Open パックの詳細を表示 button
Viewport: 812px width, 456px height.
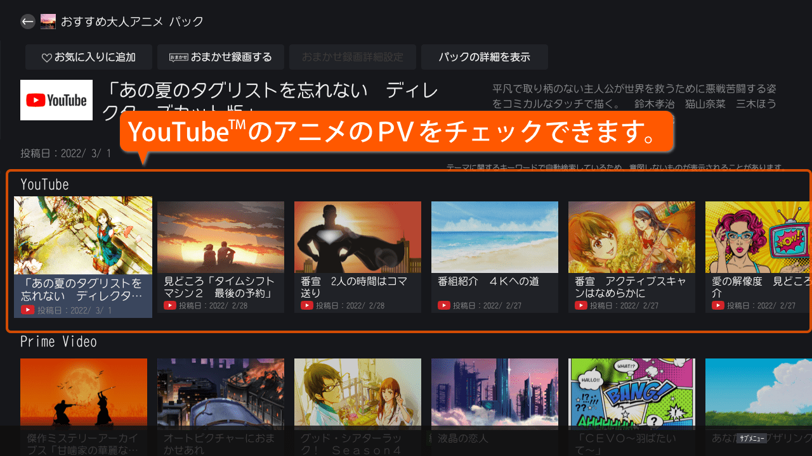(x=485, y=57)
